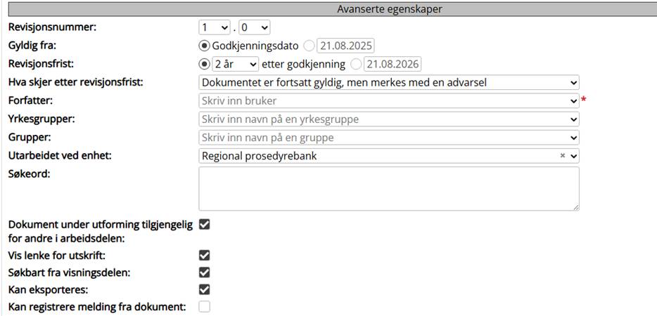The image size is (657, 316).
Task: Click the Revisjonsfrist date field 21.08.2026
Action: 393,64
